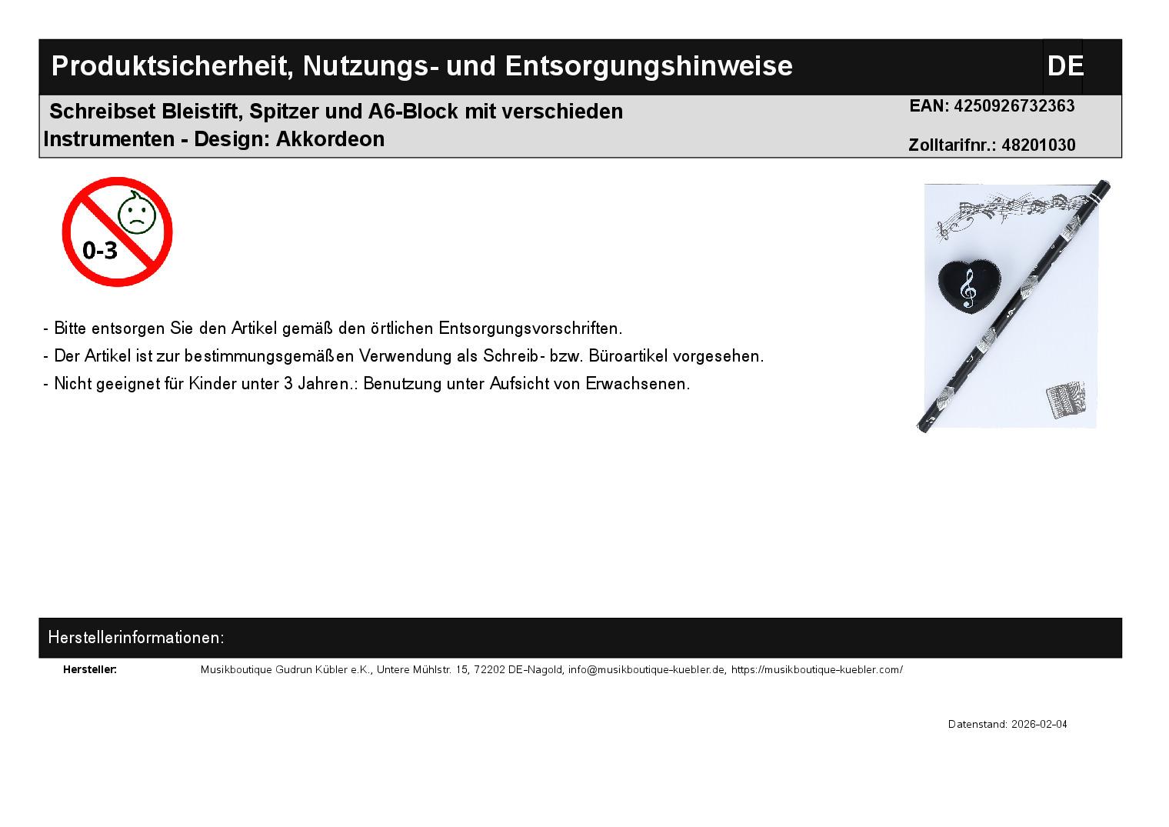Click the Datenstand 2026-02-04 date
This screenshot has width=1169, height=827.
pyautogui.click(x=1007, y=725)
